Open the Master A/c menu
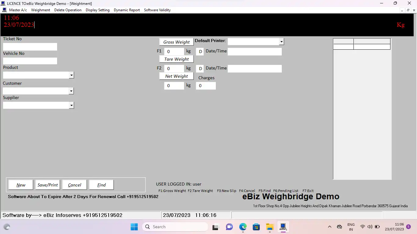 tap(18, 10)
